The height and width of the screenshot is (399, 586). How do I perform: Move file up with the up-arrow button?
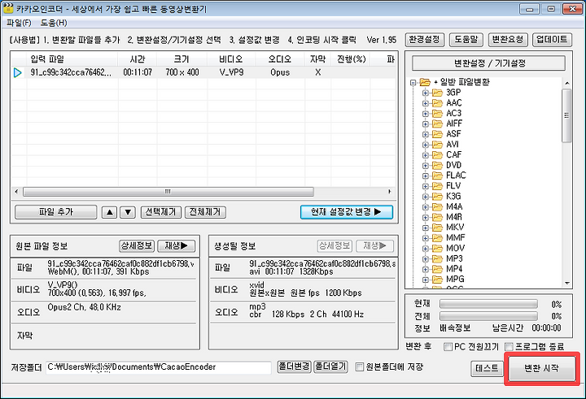110,212
